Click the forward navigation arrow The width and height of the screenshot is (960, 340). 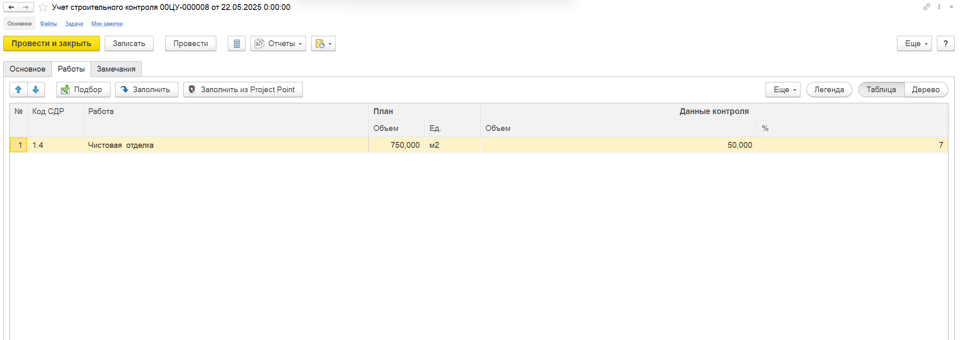click(26, 7)
